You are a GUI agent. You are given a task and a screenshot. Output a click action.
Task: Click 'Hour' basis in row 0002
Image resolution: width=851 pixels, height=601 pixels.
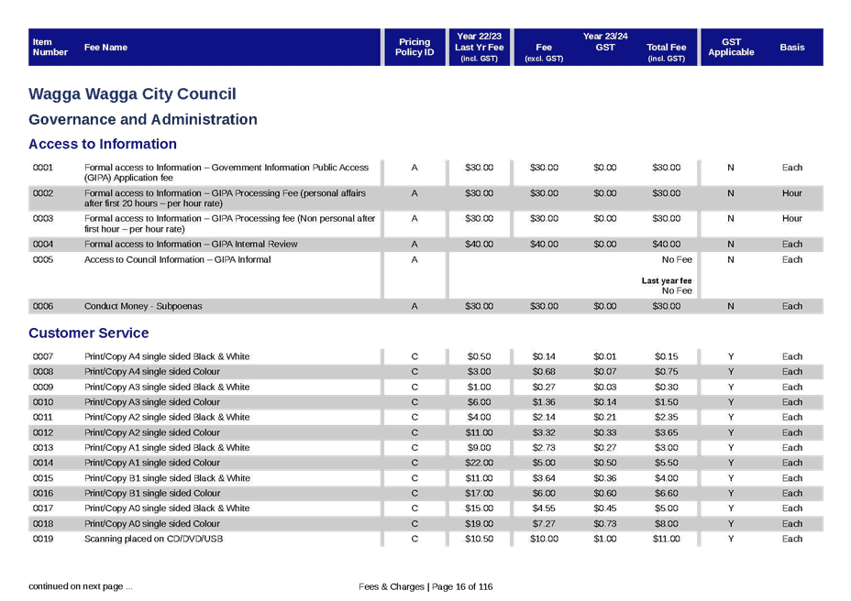tap(791, 193)
